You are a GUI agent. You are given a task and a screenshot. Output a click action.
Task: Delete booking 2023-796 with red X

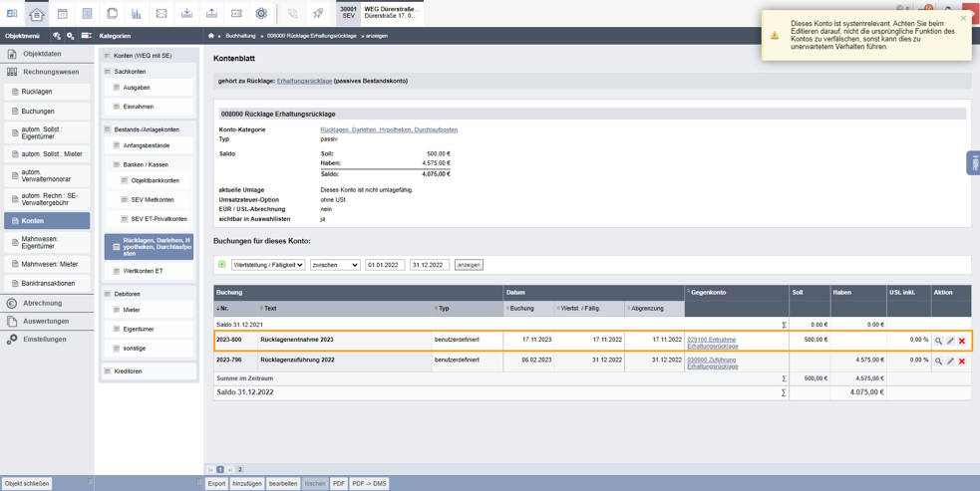coord(962,362)
